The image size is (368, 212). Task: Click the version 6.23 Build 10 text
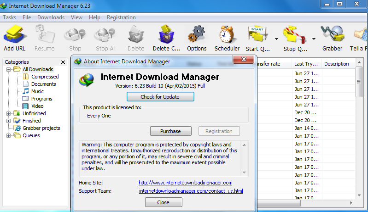[160, 86]
